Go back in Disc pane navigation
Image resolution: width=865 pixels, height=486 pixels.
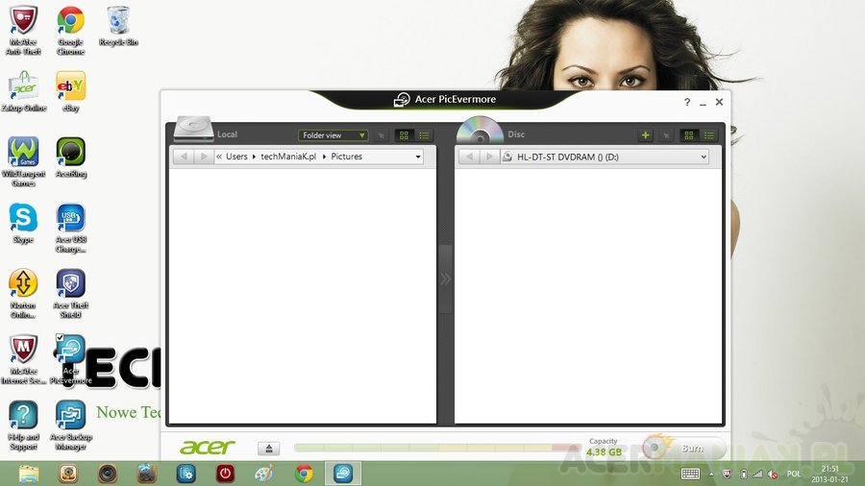469,157
